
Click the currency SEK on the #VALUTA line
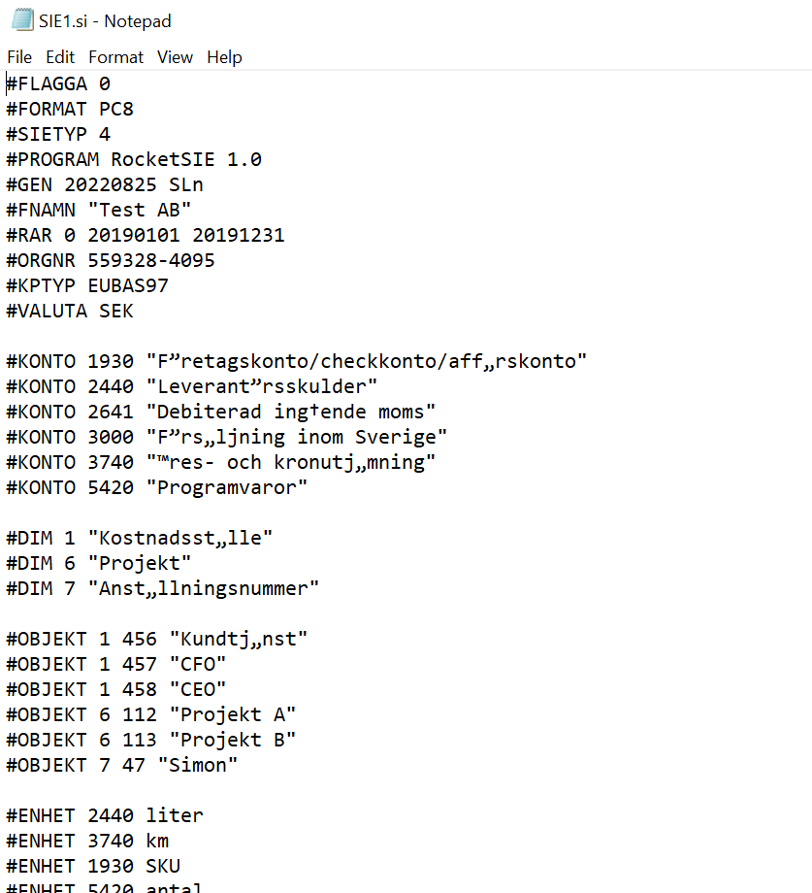[116, 311]
